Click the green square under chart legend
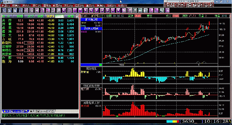Viewport: 232px width, 125px height. [100, 65]
